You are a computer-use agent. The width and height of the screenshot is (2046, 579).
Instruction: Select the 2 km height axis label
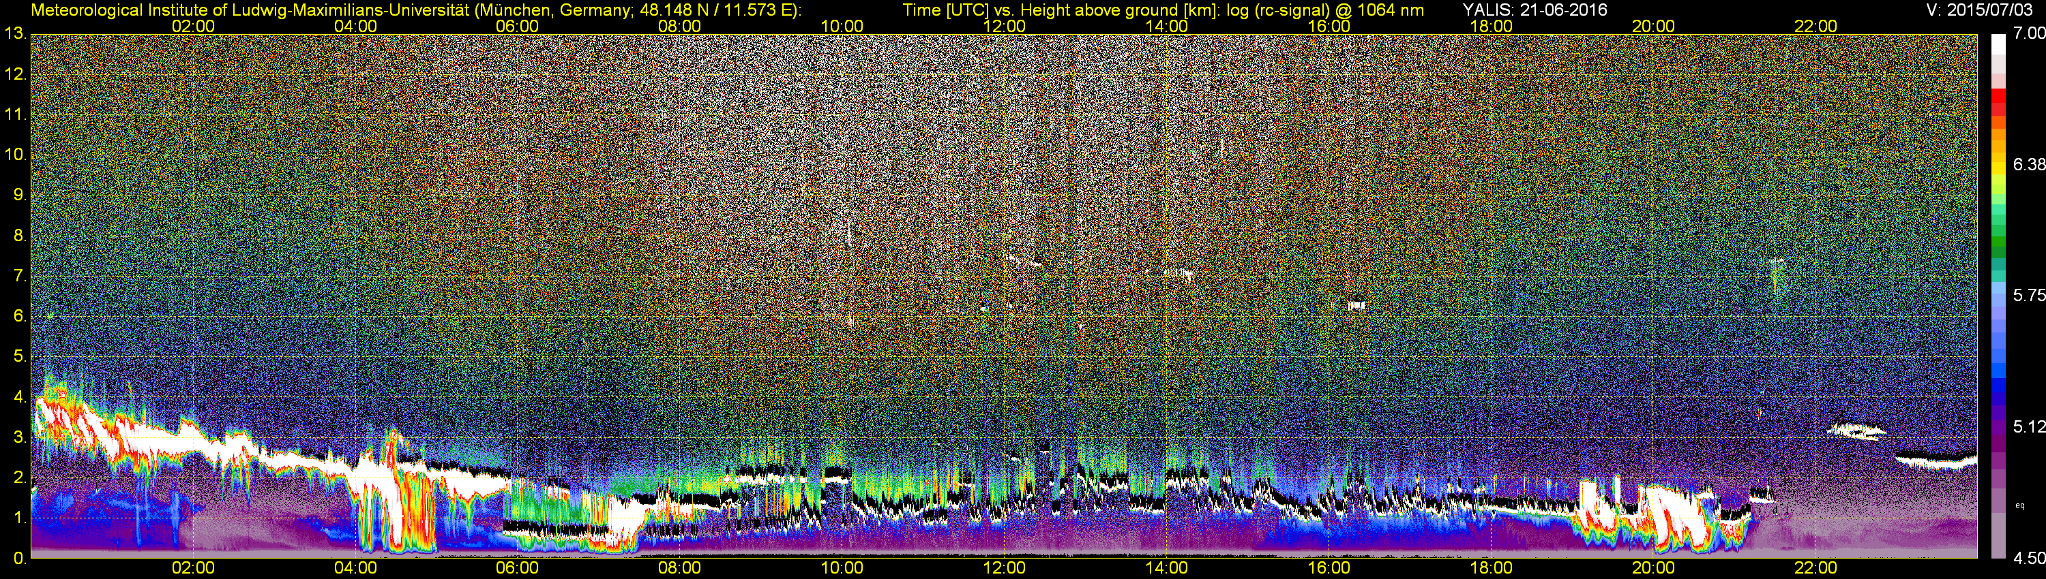(x=20, y=478)
